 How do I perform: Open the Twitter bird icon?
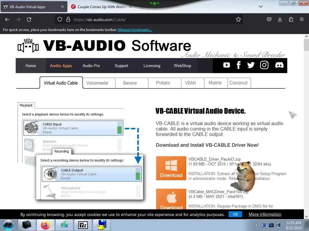pos(251,65)
